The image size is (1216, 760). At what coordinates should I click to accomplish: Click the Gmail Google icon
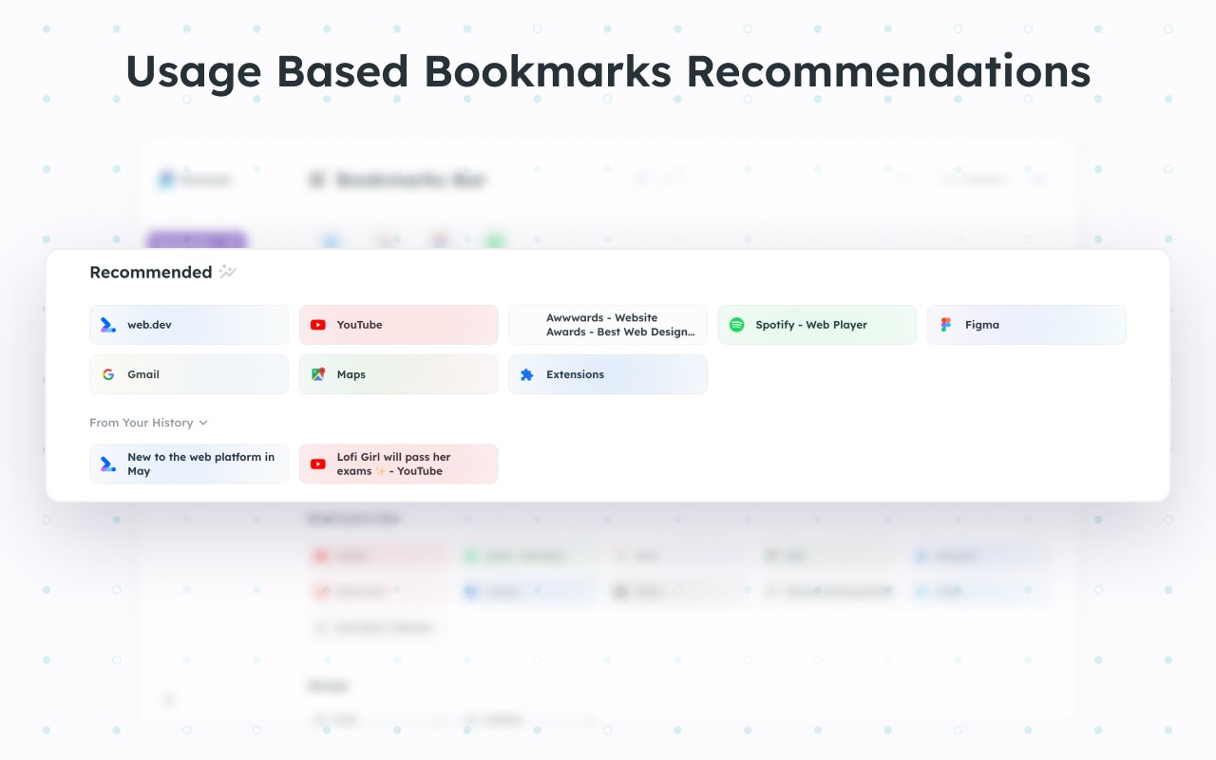[108, 374]
